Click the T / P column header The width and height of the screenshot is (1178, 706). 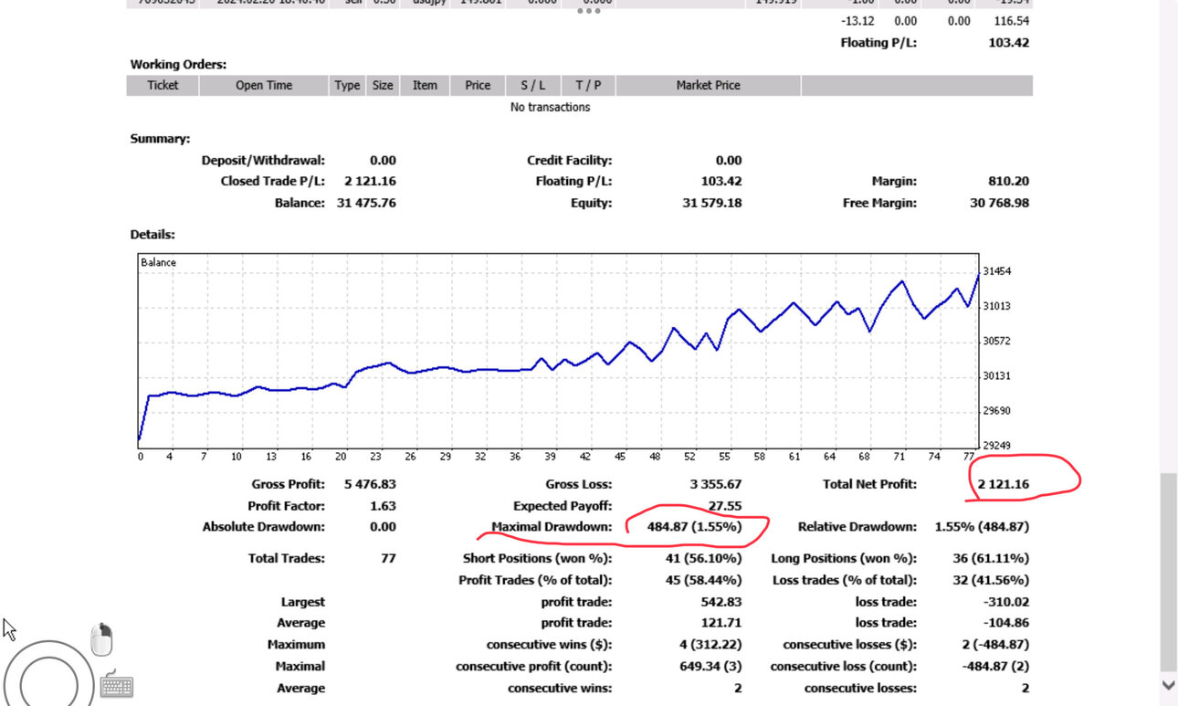click(588, 85)
